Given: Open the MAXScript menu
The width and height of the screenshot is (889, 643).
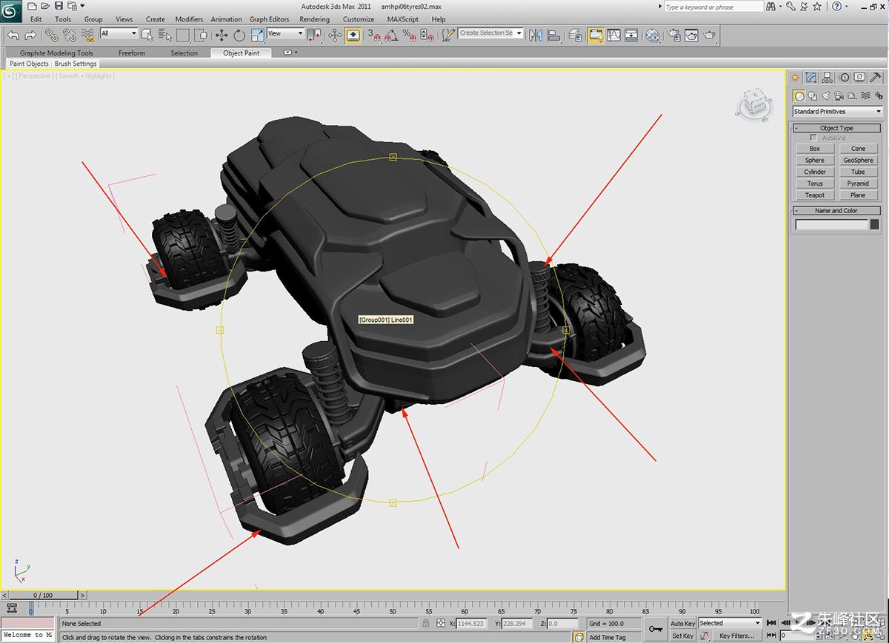Looking at the screenshot, I should point(403,19).
